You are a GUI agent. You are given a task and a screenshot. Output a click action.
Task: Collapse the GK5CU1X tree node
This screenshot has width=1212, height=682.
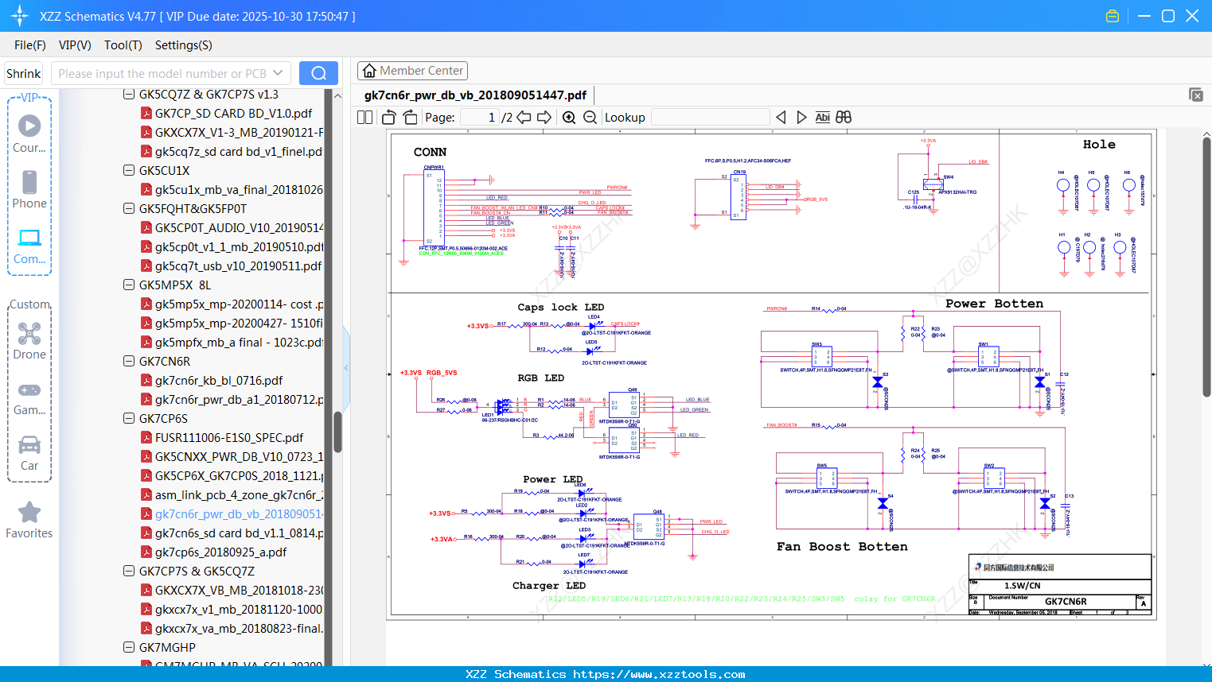click(129, 170)
